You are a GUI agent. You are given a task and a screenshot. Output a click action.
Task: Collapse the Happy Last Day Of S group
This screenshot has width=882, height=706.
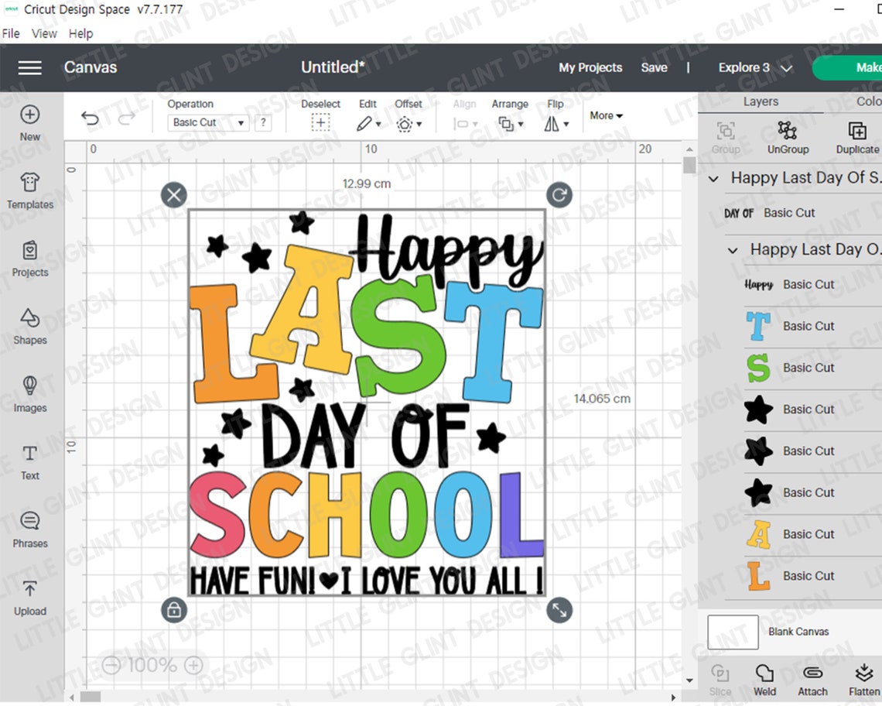(x=713, y=179)
